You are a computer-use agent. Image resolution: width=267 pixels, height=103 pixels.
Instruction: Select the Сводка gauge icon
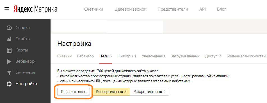click(9, 28)
